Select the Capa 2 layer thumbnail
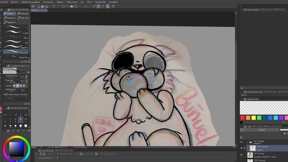 (253, 148)
